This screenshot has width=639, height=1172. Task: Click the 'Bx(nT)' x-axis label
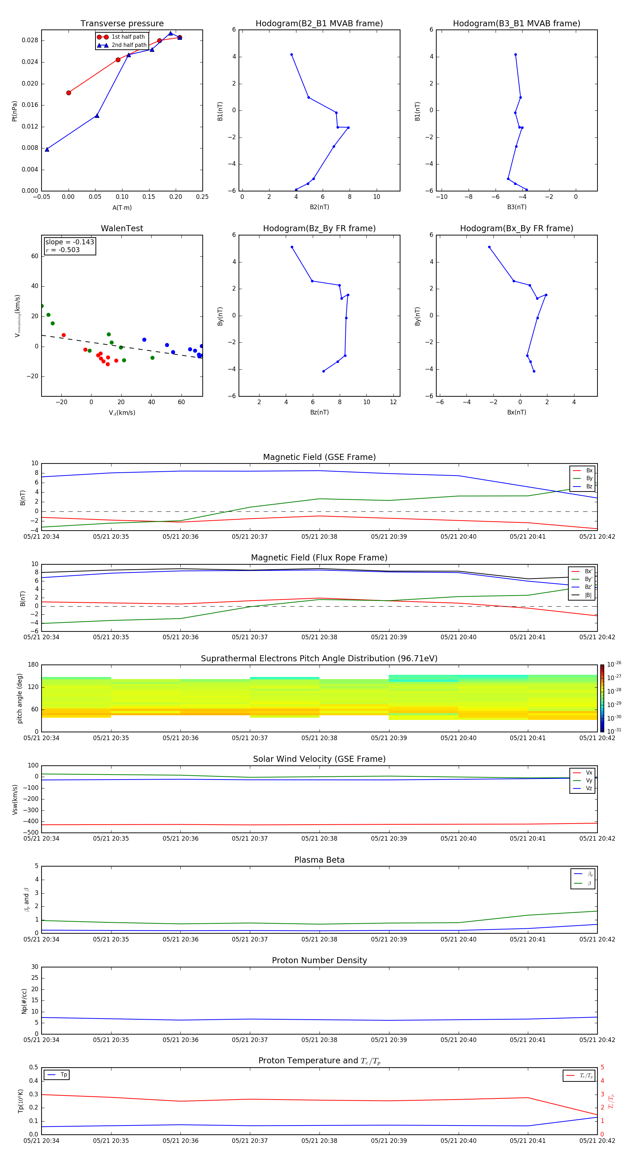[x=517, y=412]
